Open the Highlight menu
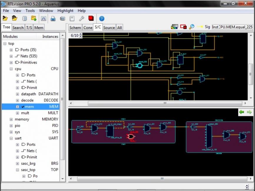 (65, 11)
